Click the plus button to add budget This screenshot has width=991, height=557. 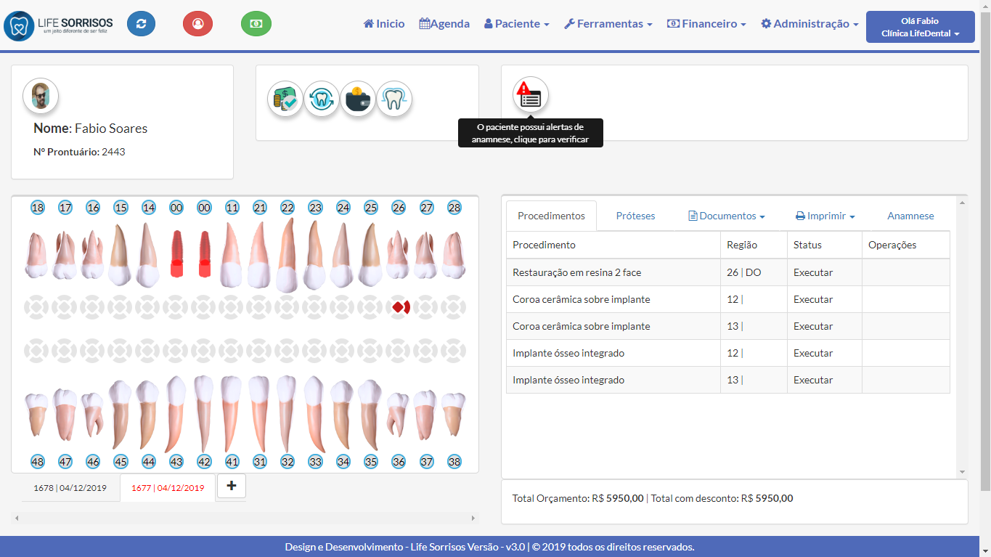(x=232, y=486)
